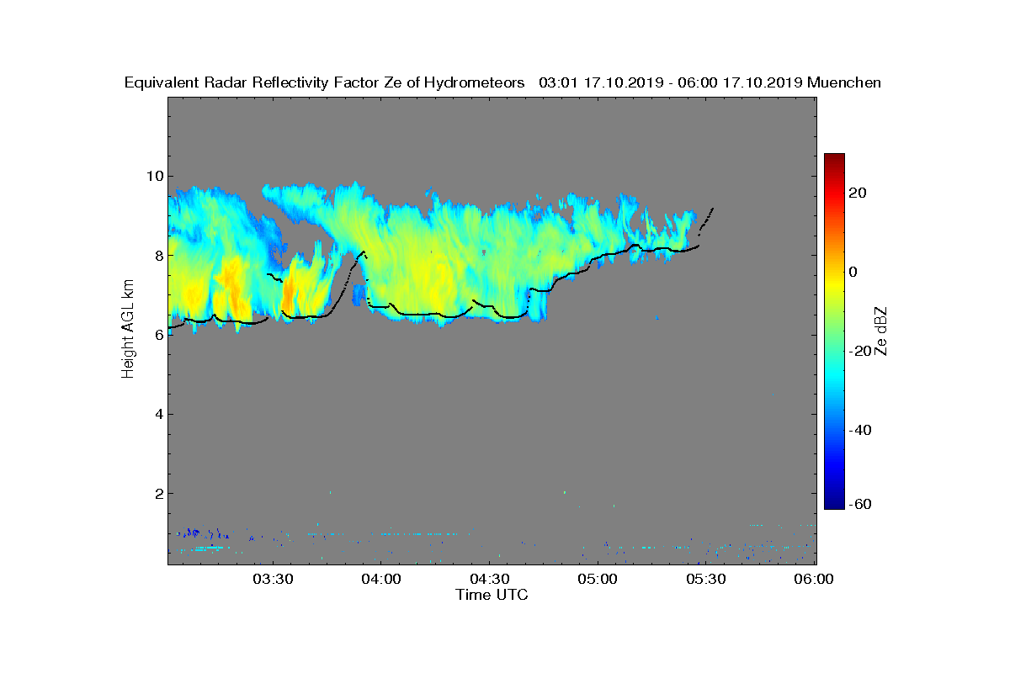
Task: Click the 'Time UTC' axis label
Action: coord(492,595)
